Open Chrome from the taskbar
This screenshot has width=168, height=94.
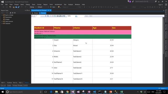[67, 92]
